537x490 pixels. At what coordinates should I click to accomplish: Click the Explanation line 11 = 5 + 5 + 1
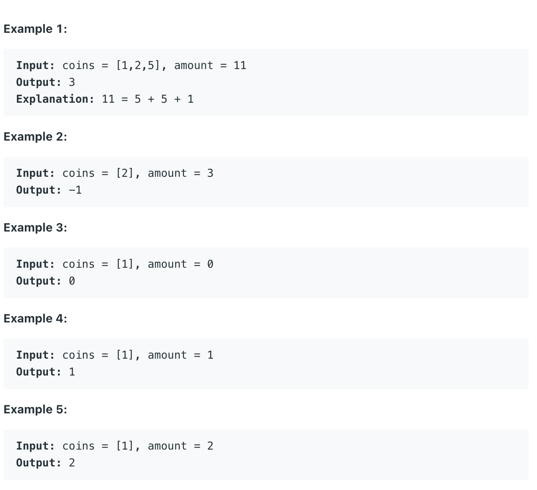click(x=105, y=99)
